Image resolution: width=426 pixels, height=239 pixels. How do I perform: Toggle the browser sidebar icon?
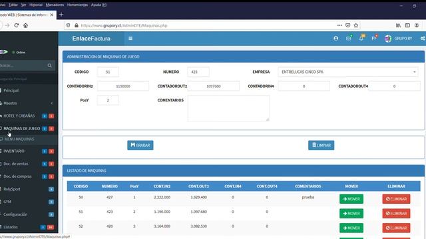pos(407,25)
